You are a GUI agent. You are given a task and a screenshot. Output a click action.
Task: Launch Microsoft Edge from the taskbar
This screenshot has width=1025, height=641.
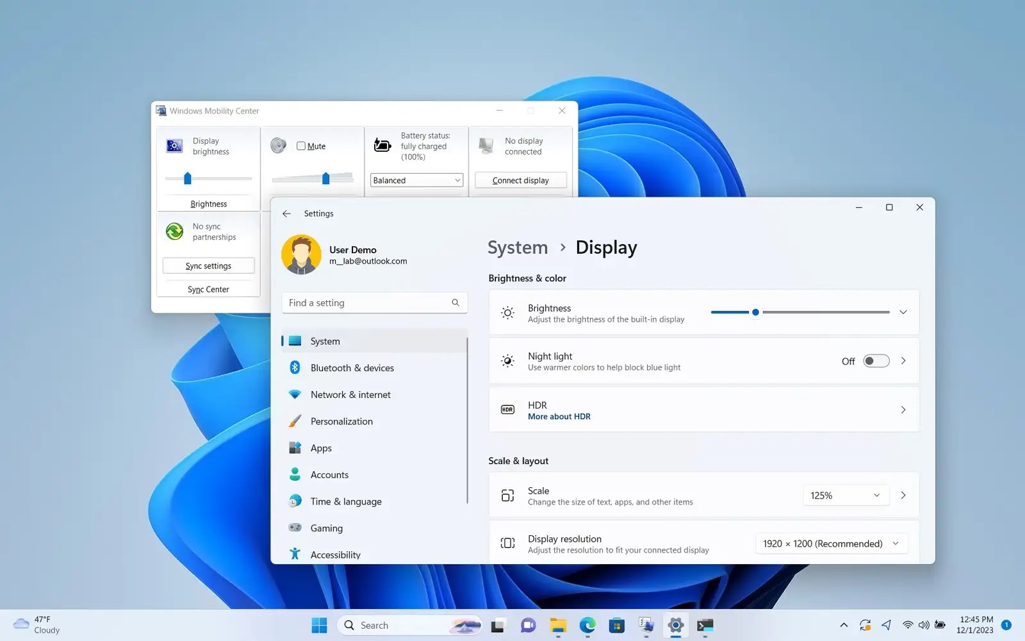587,625
